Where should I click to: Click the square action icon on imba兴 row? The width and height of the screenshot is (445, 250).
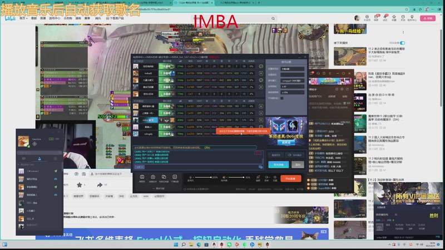(261, 73)
